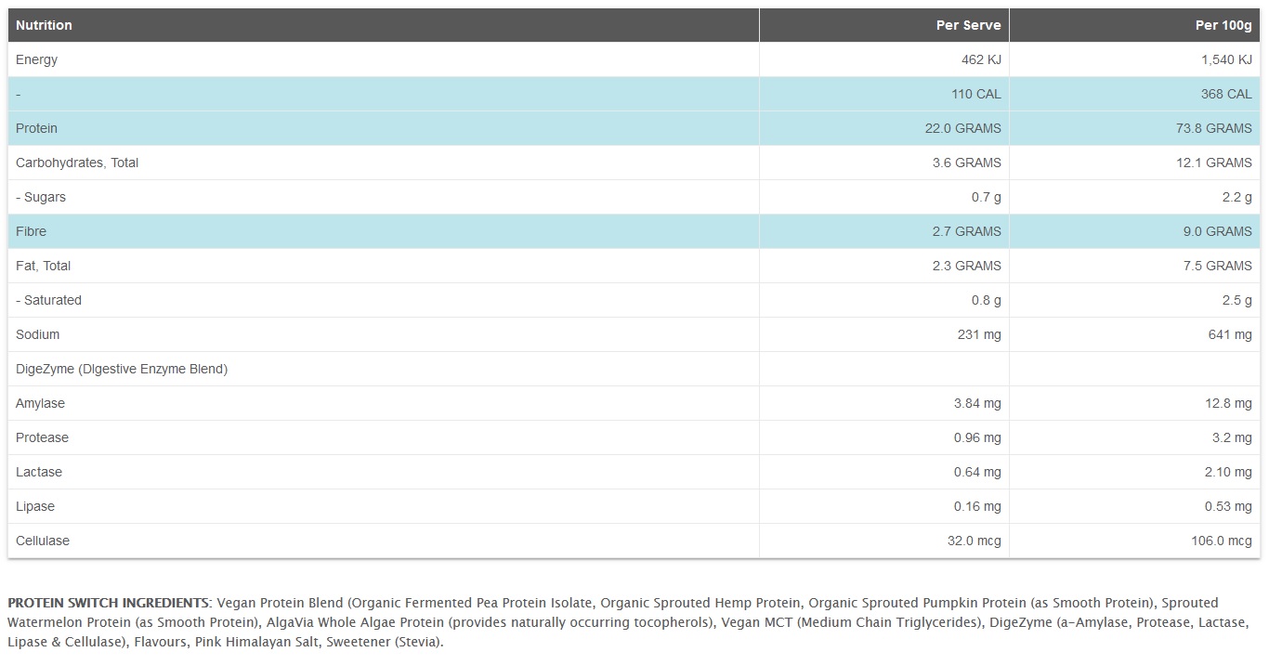Click the "12.1 GRAMS" carbohydrates value
Image resolution: width=1269 pixels, height=665 pixels.
click(1214, 163)
